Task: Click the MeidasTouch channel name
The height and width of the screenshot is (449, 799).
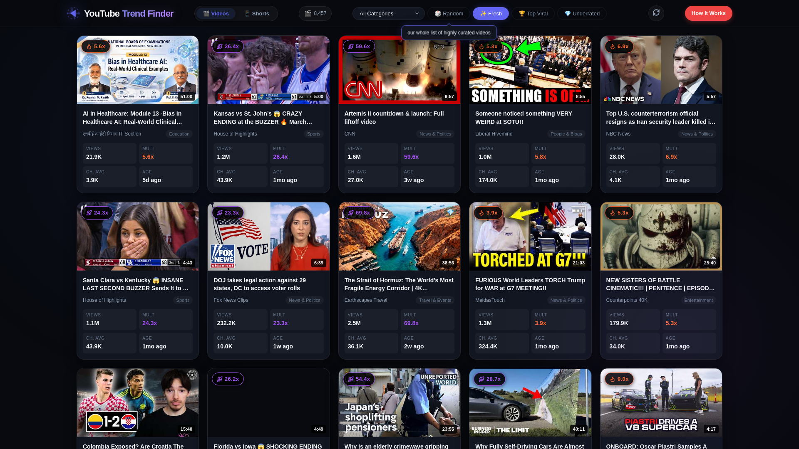Action: [x=490, y=300]
